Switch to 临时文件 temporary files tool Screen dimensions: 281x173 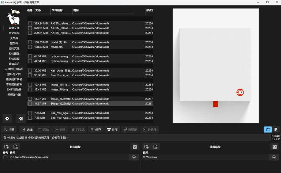point(14,49)
